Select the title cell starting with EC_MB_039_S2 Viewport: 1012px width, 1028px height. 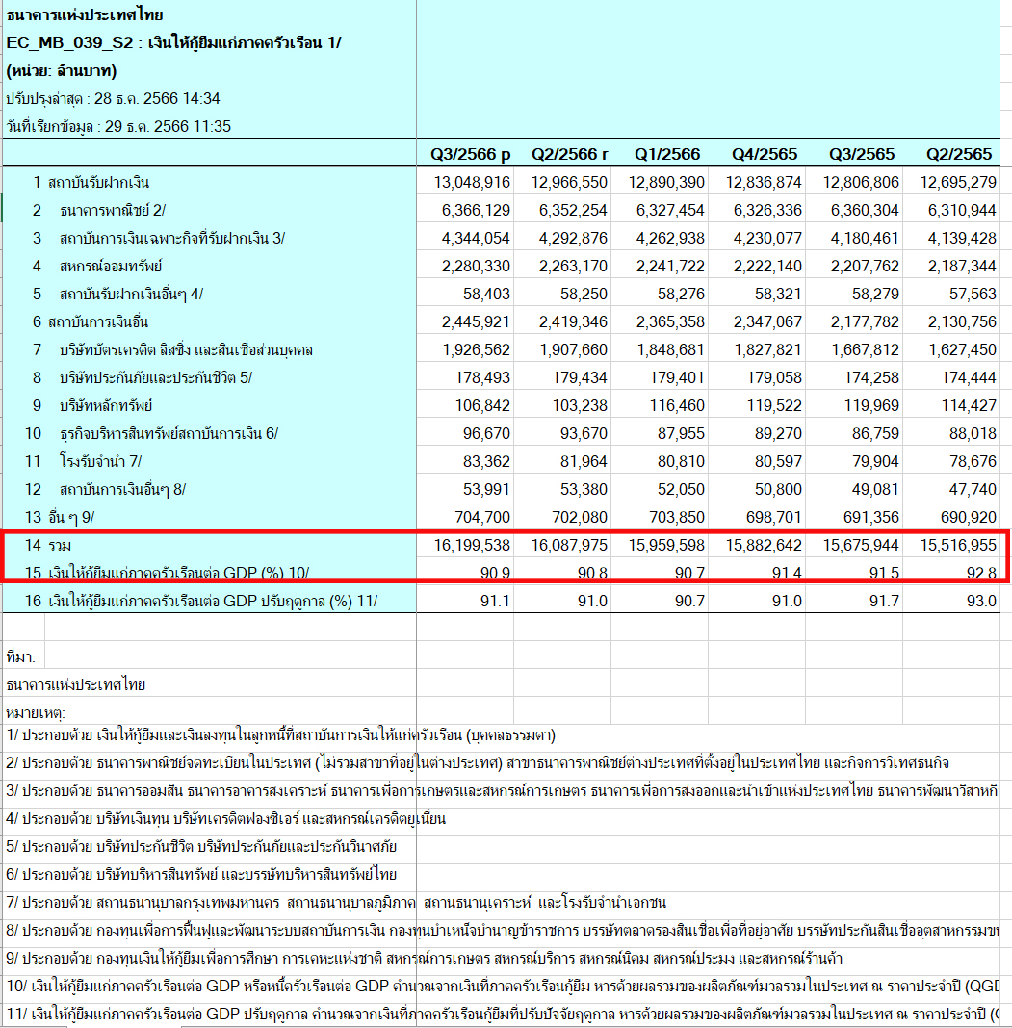173,42
